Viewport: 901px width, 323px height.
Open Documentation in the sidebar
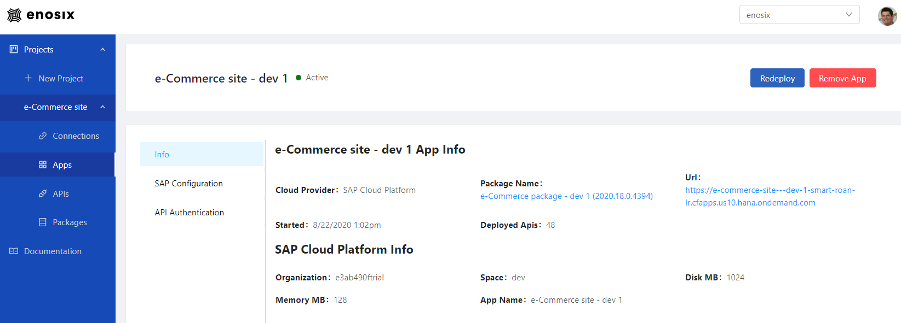(58, 251)
